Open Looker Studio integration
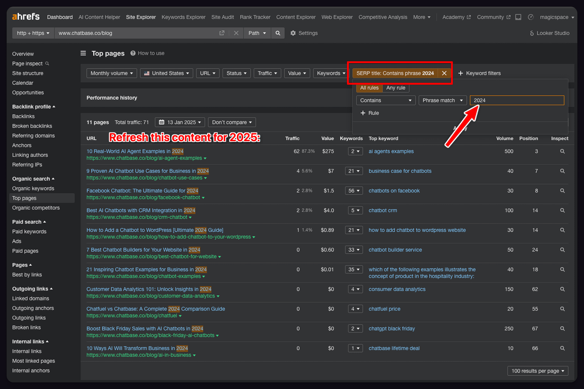The image size is (584, 389). [x=549, y=33]
